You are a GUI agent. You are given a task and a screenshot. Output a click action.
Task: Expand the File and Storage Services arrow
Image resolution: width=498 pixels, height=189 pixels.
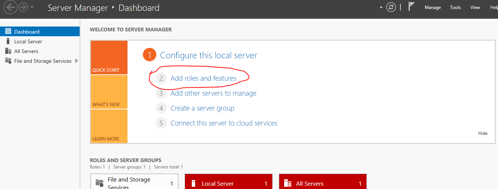pyautogui.click(x=77, y=61)
